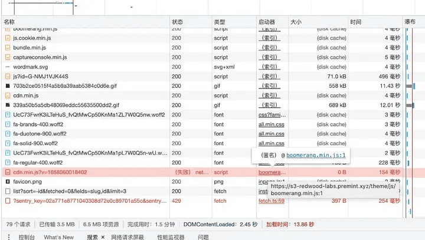Select 339a50b5a5db48069eddc55635500dd2.gif request
The width and height of the screenshot is (425, 240).
(201, 105)
